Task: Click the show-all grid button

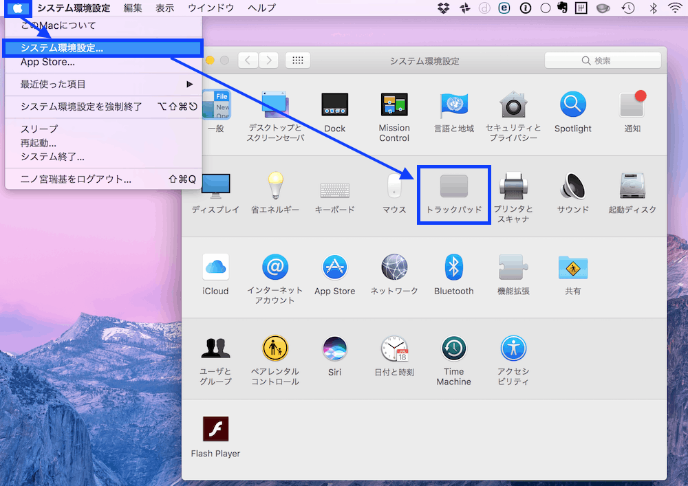Action: point(298,60)
